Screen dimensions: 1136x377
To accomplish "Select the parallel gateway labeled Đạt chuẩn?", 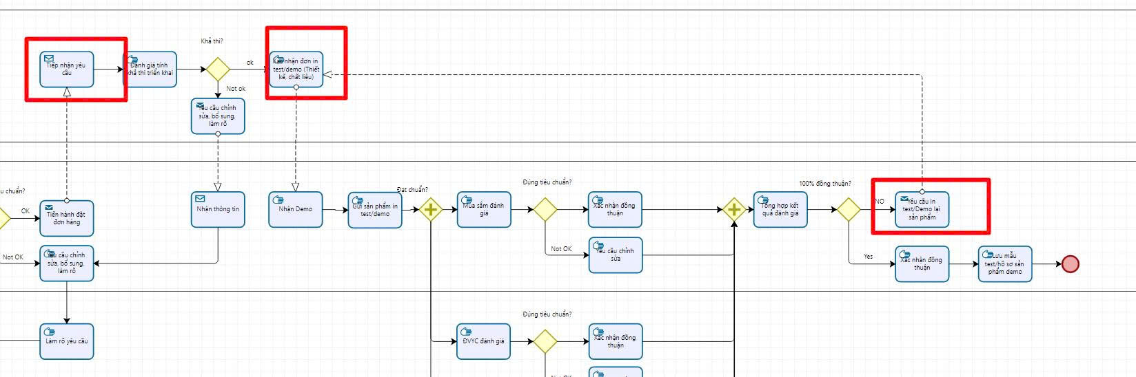I will 430,209.
